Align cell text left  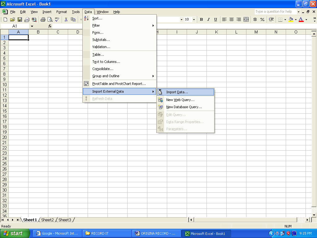click(x=224, y=20)
